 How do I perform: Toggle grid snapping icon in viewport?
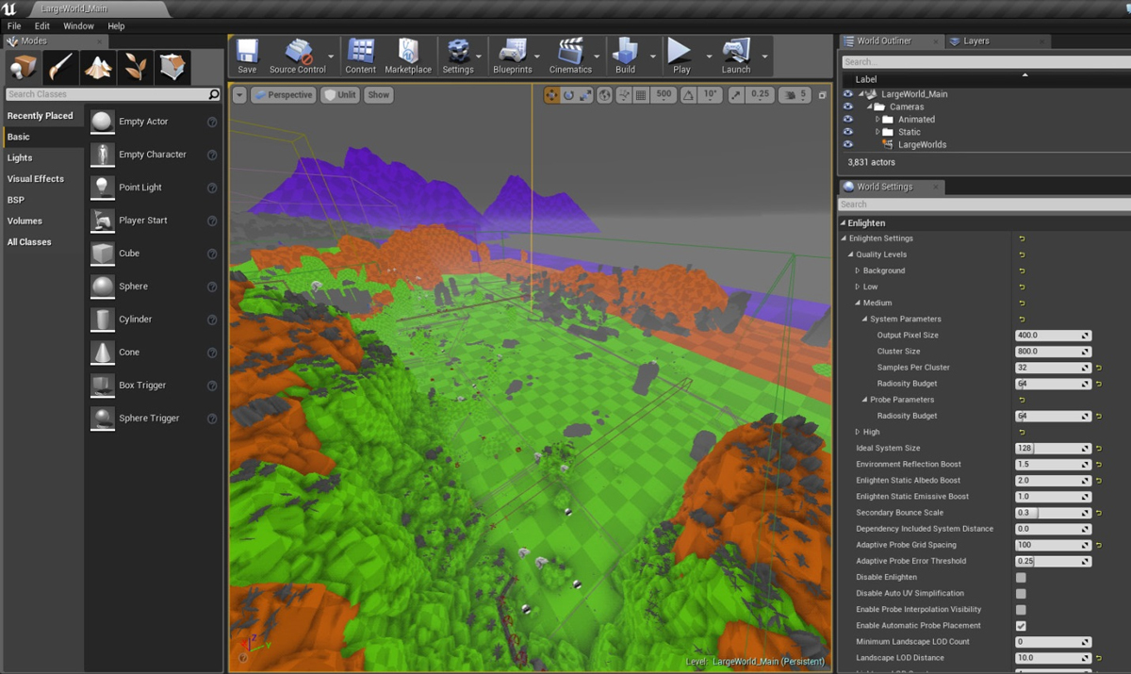coord(641,95)
